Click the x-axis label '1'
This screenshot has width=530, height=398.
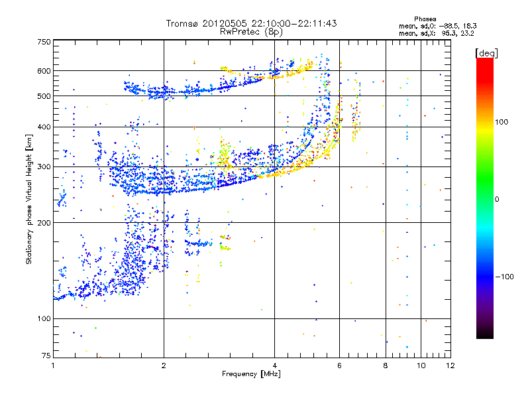click(x=53, y=365)
